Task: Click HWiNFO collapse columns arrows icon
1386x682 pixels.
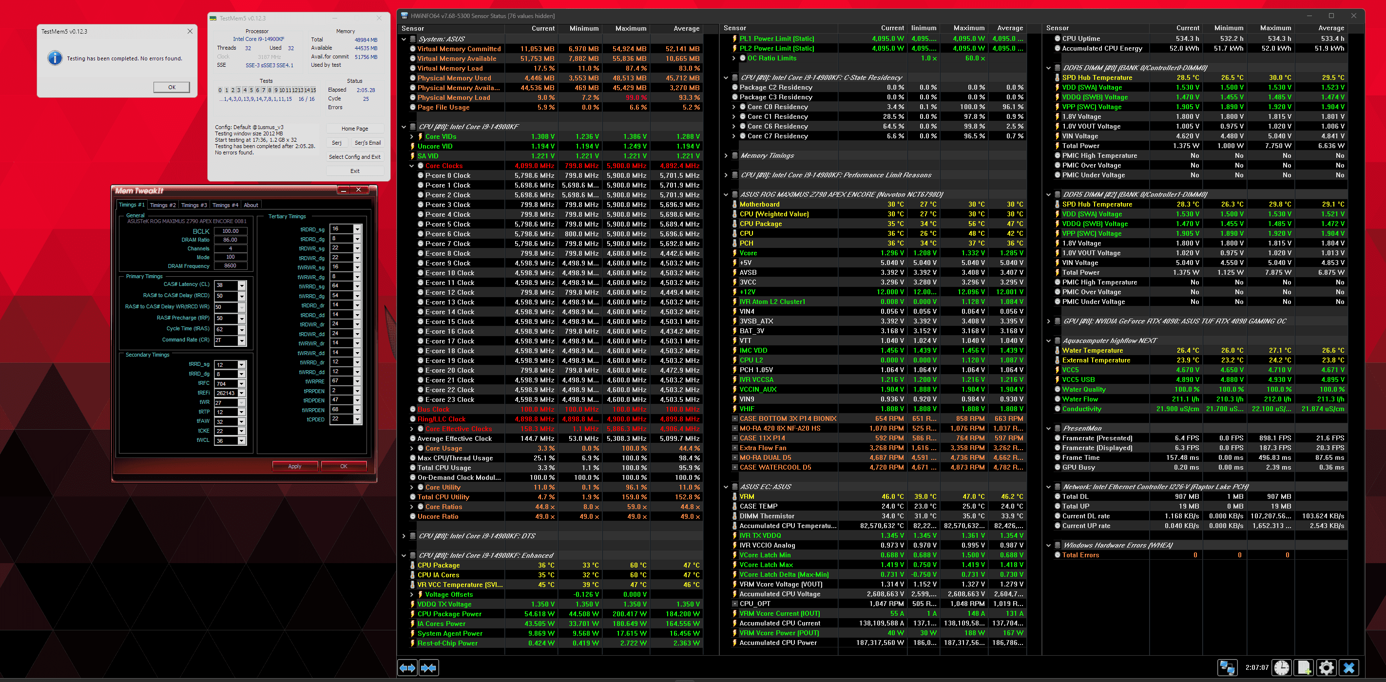Action: pyautogui.click(x=429, y=667)
